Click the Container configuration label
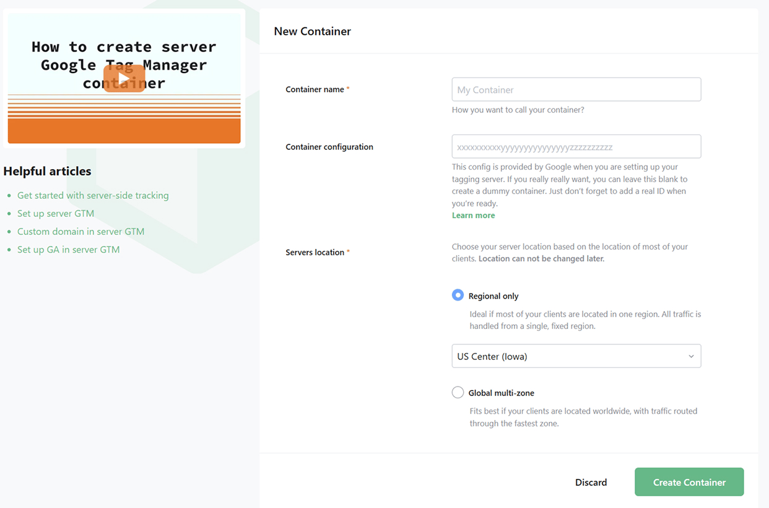Viewport: 769px width, 508px height. [329, 147]
